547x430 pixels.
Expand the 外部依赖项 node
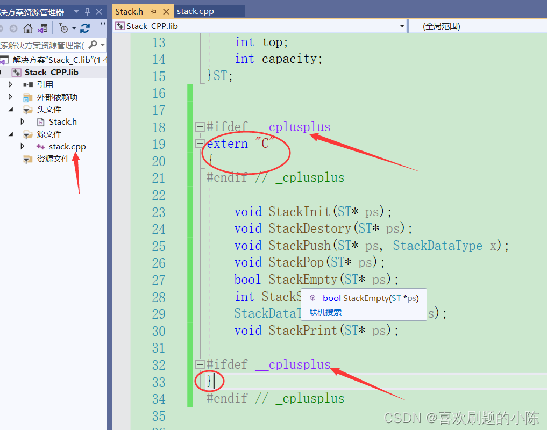[10, 97]
